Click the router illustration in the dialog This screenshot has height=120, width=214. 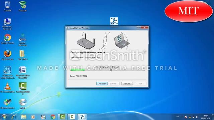[x=86, y=41]
